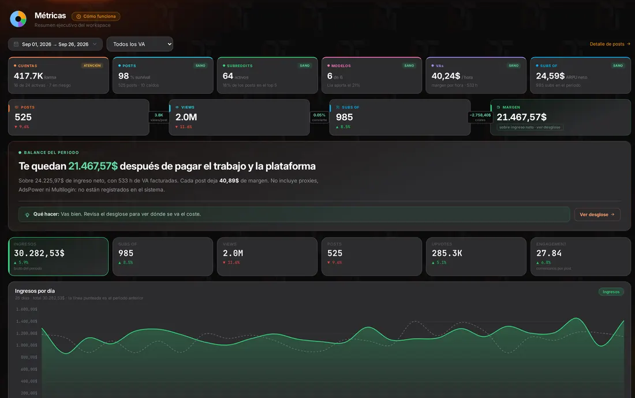Click the 1.600,00$ y-axis label on the chart

[x=27, y=309]
